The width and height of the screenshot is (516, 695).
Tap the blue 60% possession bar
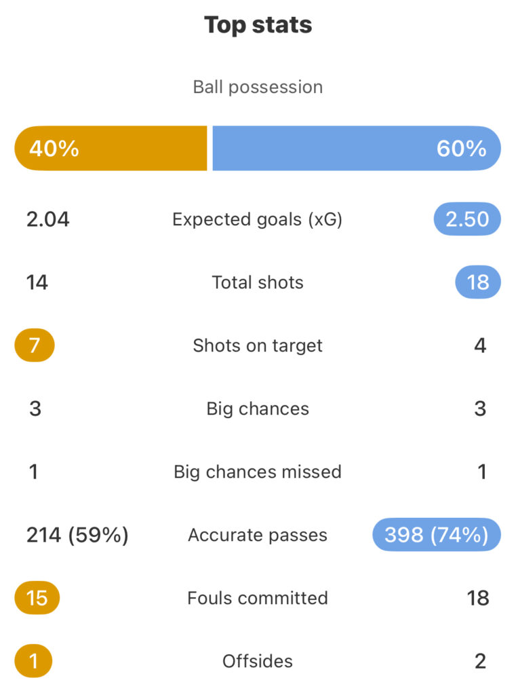pyautogui.click(x=357, y=148)
